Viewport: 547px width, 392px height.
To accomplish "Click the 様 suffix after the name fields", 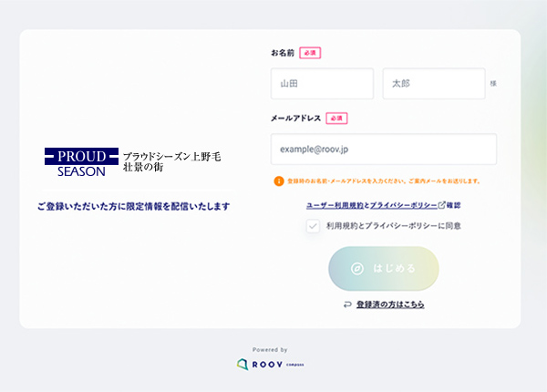I will tap(493, 84).
